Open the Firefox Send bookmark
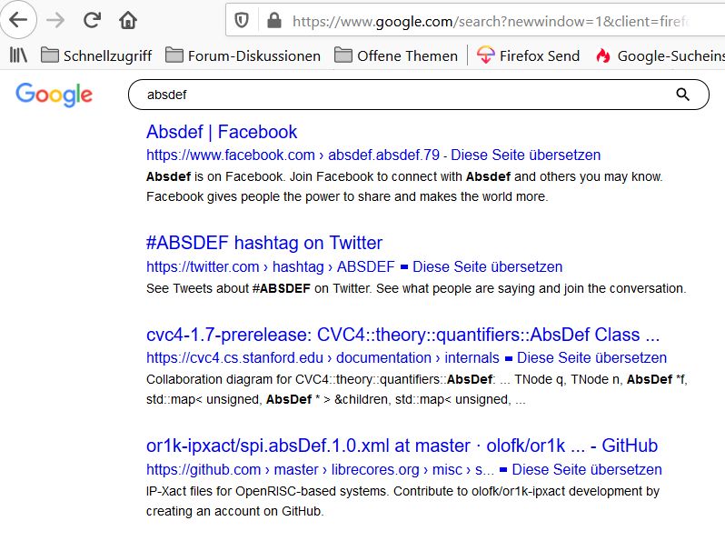This screenshot has width=725, height=541. pyautogui.click(x=528, y=55)
